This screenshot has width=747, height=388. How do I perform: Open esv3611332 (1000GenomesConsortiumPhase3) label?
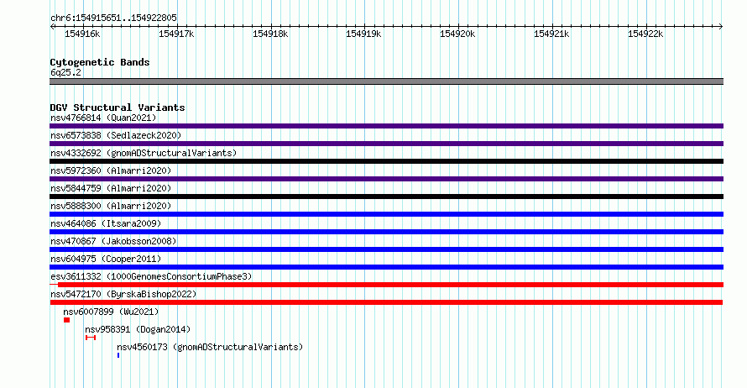point(151,276)
